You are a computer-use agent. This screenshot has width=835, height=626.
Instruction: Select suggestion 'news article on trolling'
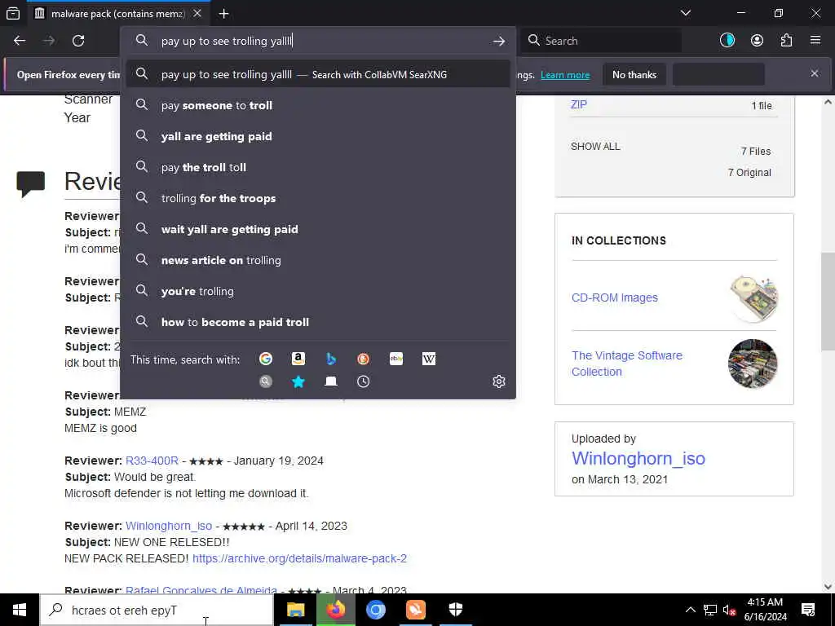318,260
